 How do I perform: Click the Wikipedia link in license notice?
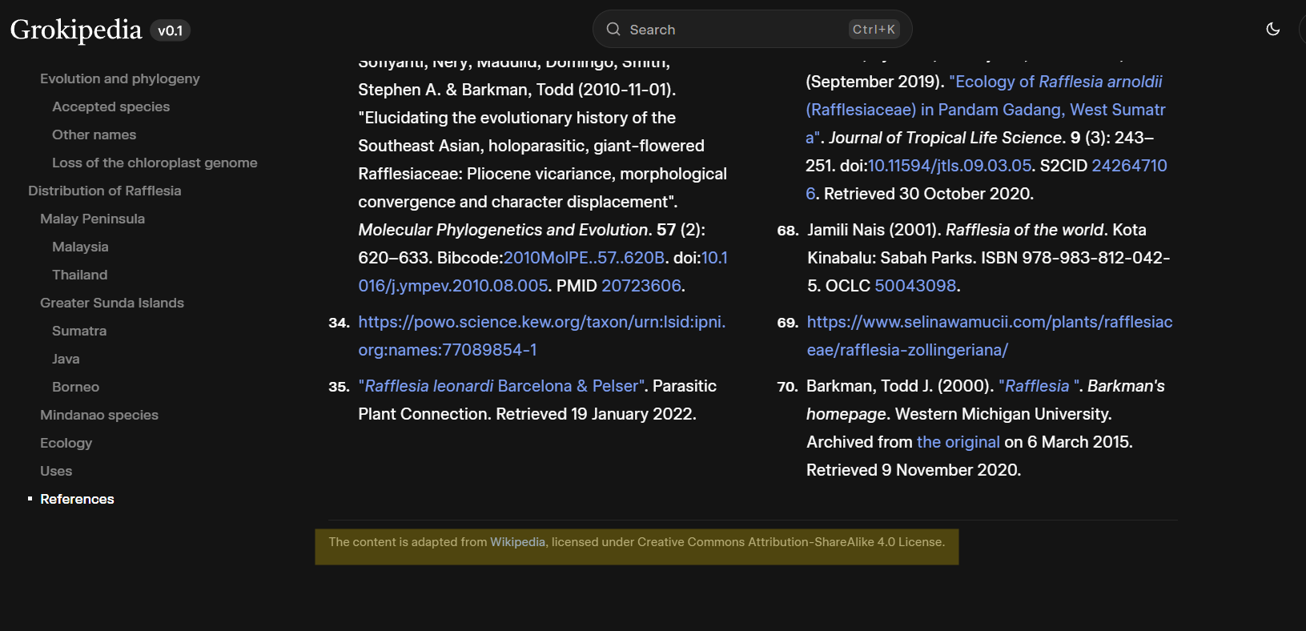pyautogui.click(x=517, y=542)
